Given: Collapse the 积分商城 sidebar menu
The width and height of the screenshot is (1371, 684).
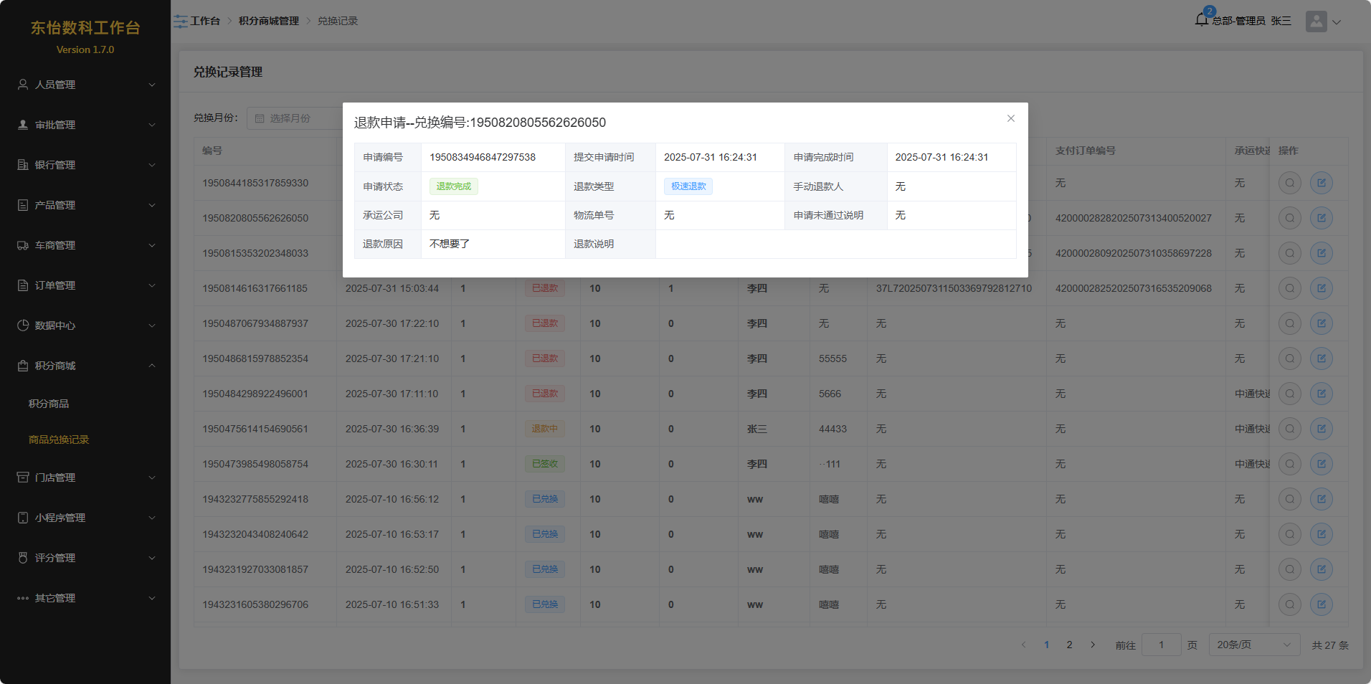Looking at the screenshot, I should (x=85, y=366).
